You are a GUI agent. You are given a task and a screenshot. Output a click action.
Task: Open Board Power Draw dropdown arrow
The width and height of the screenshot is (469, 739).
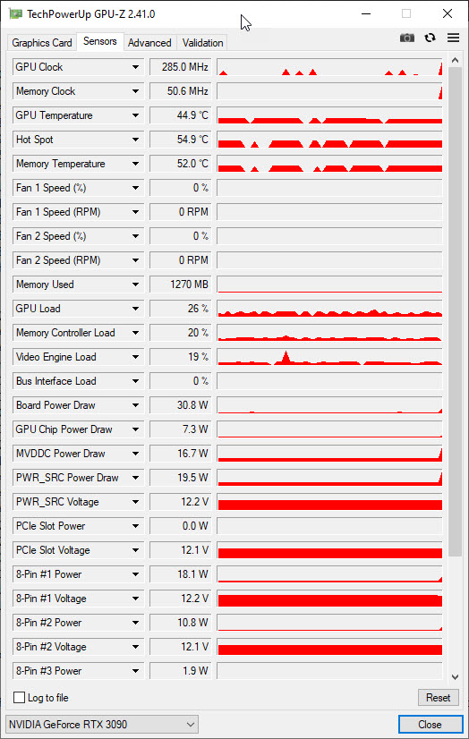pos(136,405)
